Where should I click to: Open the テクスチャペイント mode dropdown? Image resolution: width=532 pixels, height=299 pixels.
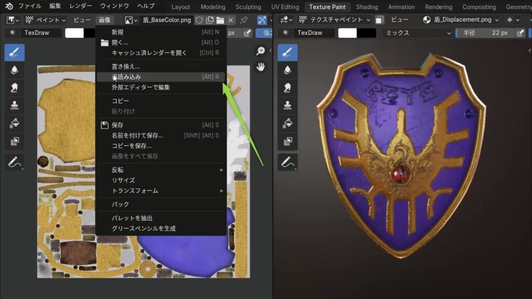[335, 20]
